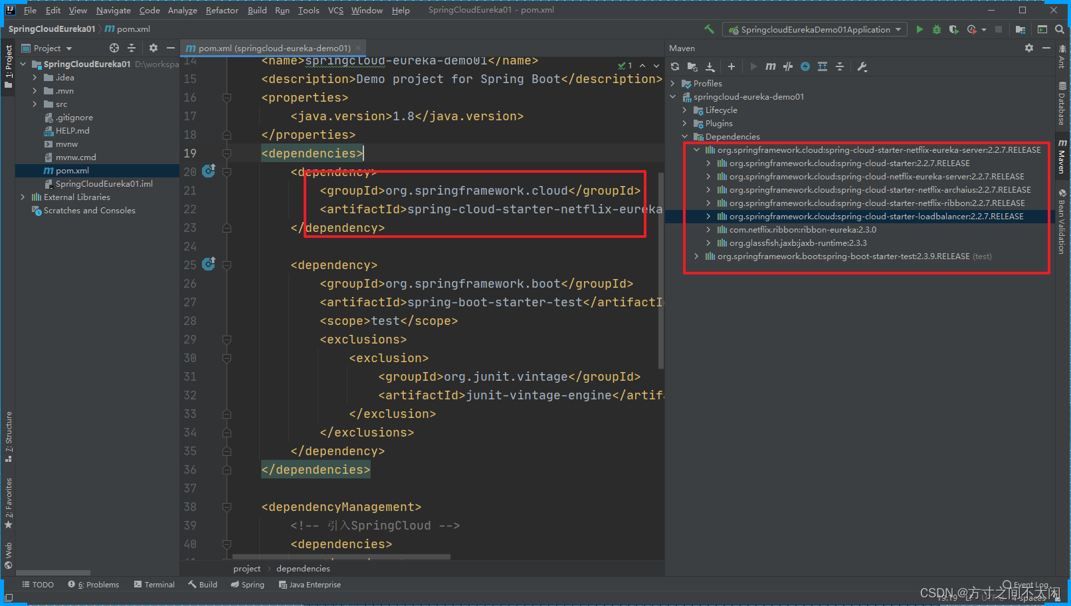Click the Profiler run icon

coord(972,29)
